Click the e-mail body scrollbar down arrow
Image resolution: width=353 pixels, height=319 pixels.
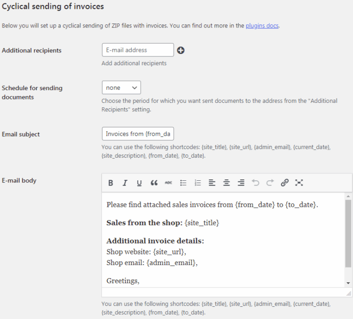click(348, 283)
